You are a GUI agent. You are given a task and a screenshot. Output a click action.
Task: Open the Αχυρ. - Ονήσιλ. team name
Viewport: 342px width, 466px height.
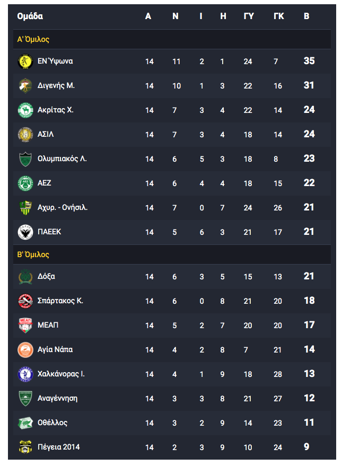pyautogui.click(x=63, y=207)
